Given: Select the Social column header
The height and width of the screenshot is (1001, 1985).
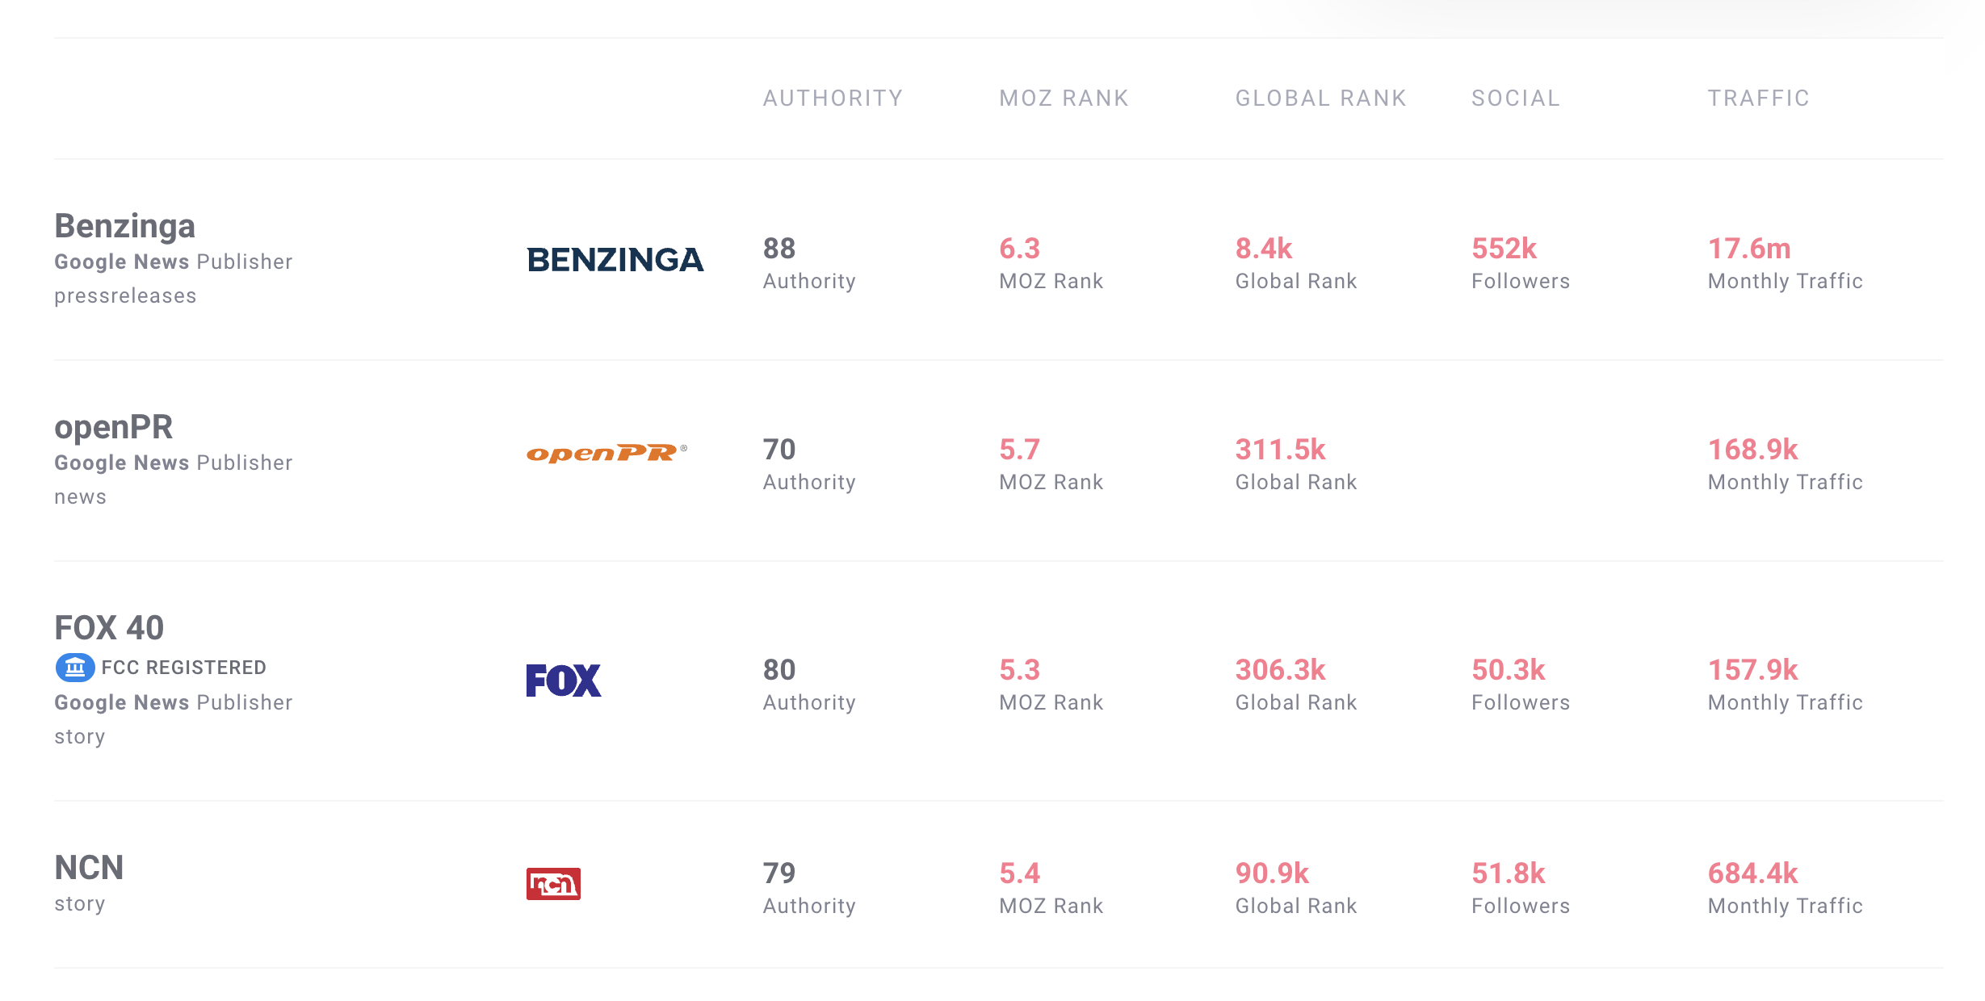Looking at the screenshot, I should click(x=1515, y=98).
